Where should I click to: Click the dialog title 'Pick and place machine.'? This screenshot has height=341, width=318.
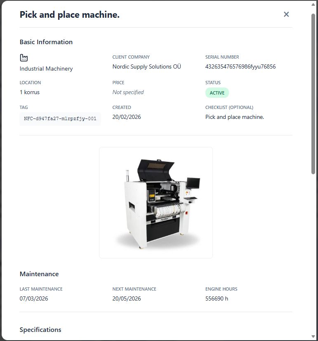[x=70, y=15]
